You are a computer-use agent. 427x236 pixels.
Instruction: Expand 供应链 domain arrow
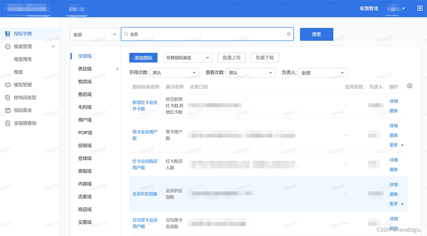pyautogui.click(x=117, y=69)
